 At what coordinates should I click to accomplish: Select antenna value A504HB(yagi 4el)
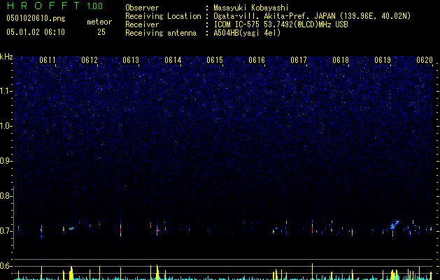(x=247, y=33)
